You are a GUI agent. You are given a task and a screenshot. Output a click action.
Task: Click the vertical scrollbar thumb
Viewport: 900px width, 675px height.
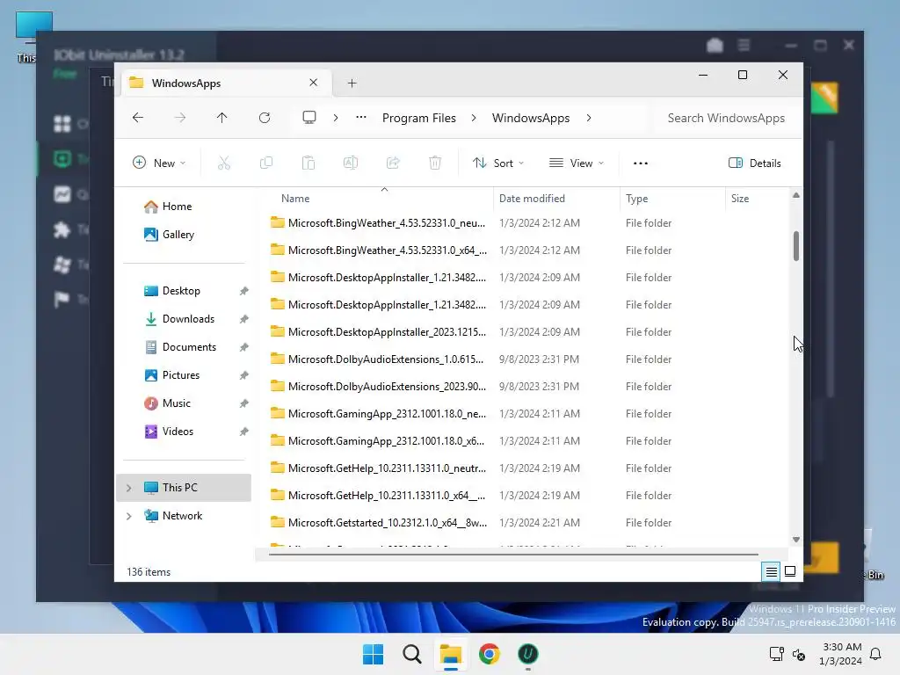click(x=796, y=246)
